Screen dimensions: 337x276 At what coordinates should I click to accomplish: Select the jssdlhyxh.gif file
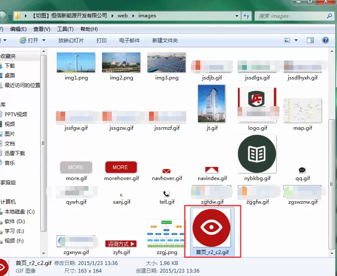click(302, 66)
